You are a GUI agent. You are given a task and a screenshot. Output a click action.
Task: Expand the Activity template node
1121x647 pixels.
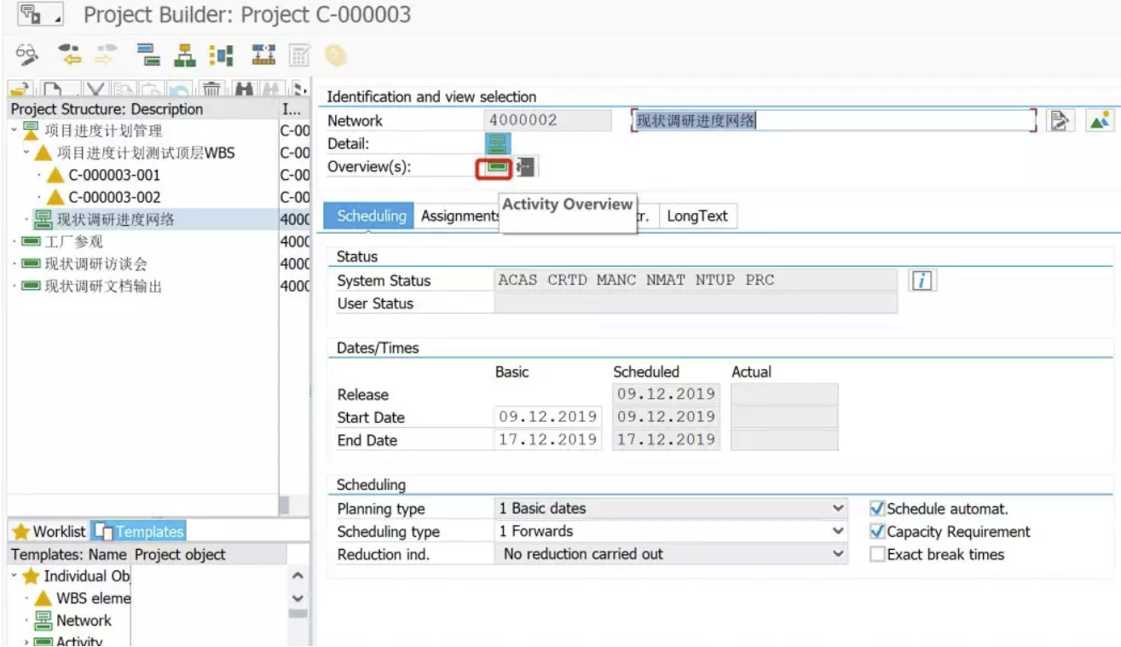pos(26,642)
